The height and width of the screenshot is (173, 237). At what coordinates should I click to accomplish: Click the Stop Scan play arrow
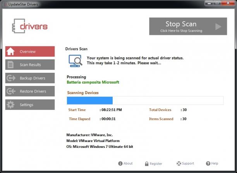pyautogui.click(x=218, y=27)
